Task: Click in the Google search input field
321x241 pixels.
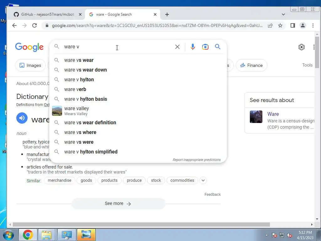Action: (118, 47)
